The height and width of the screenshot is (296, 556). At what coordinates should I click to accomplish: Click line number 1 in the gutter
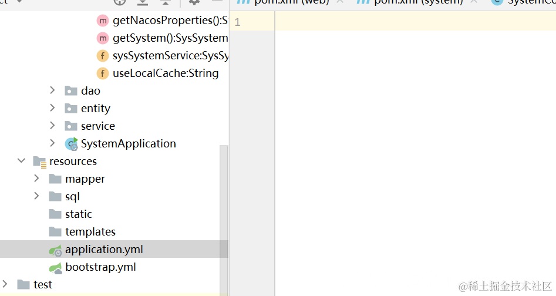tap(237, 22)
